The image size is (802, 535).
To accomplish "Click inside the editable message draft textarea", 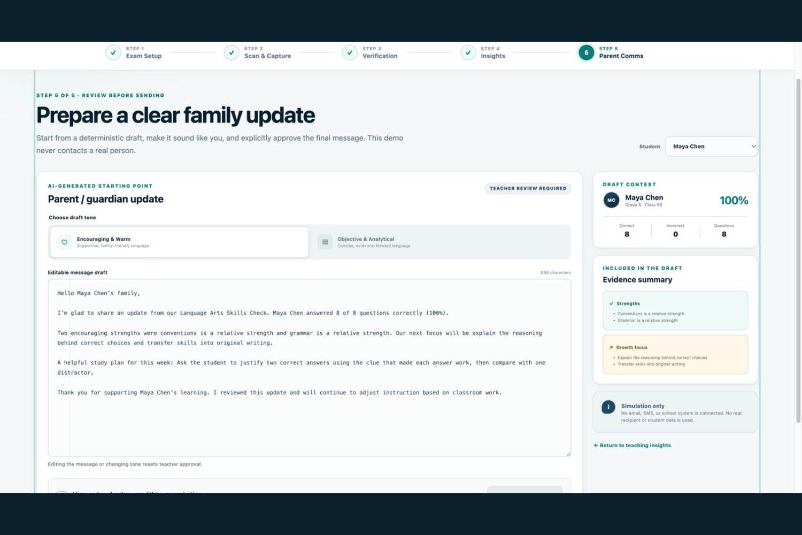I will coord(309,368).
